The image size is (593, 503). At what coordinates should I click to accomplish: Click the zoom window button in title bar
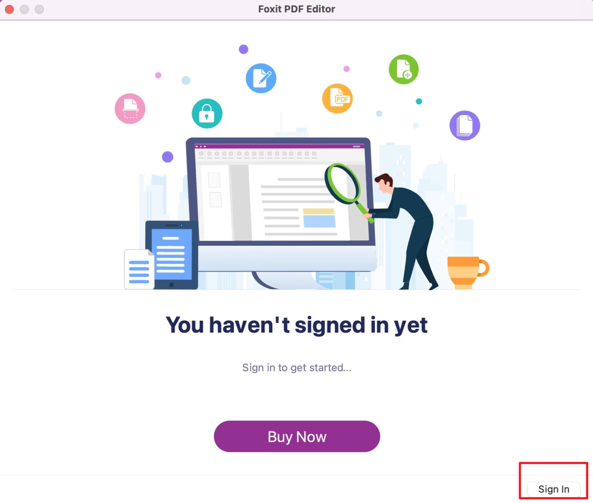[x=39, y=9]
